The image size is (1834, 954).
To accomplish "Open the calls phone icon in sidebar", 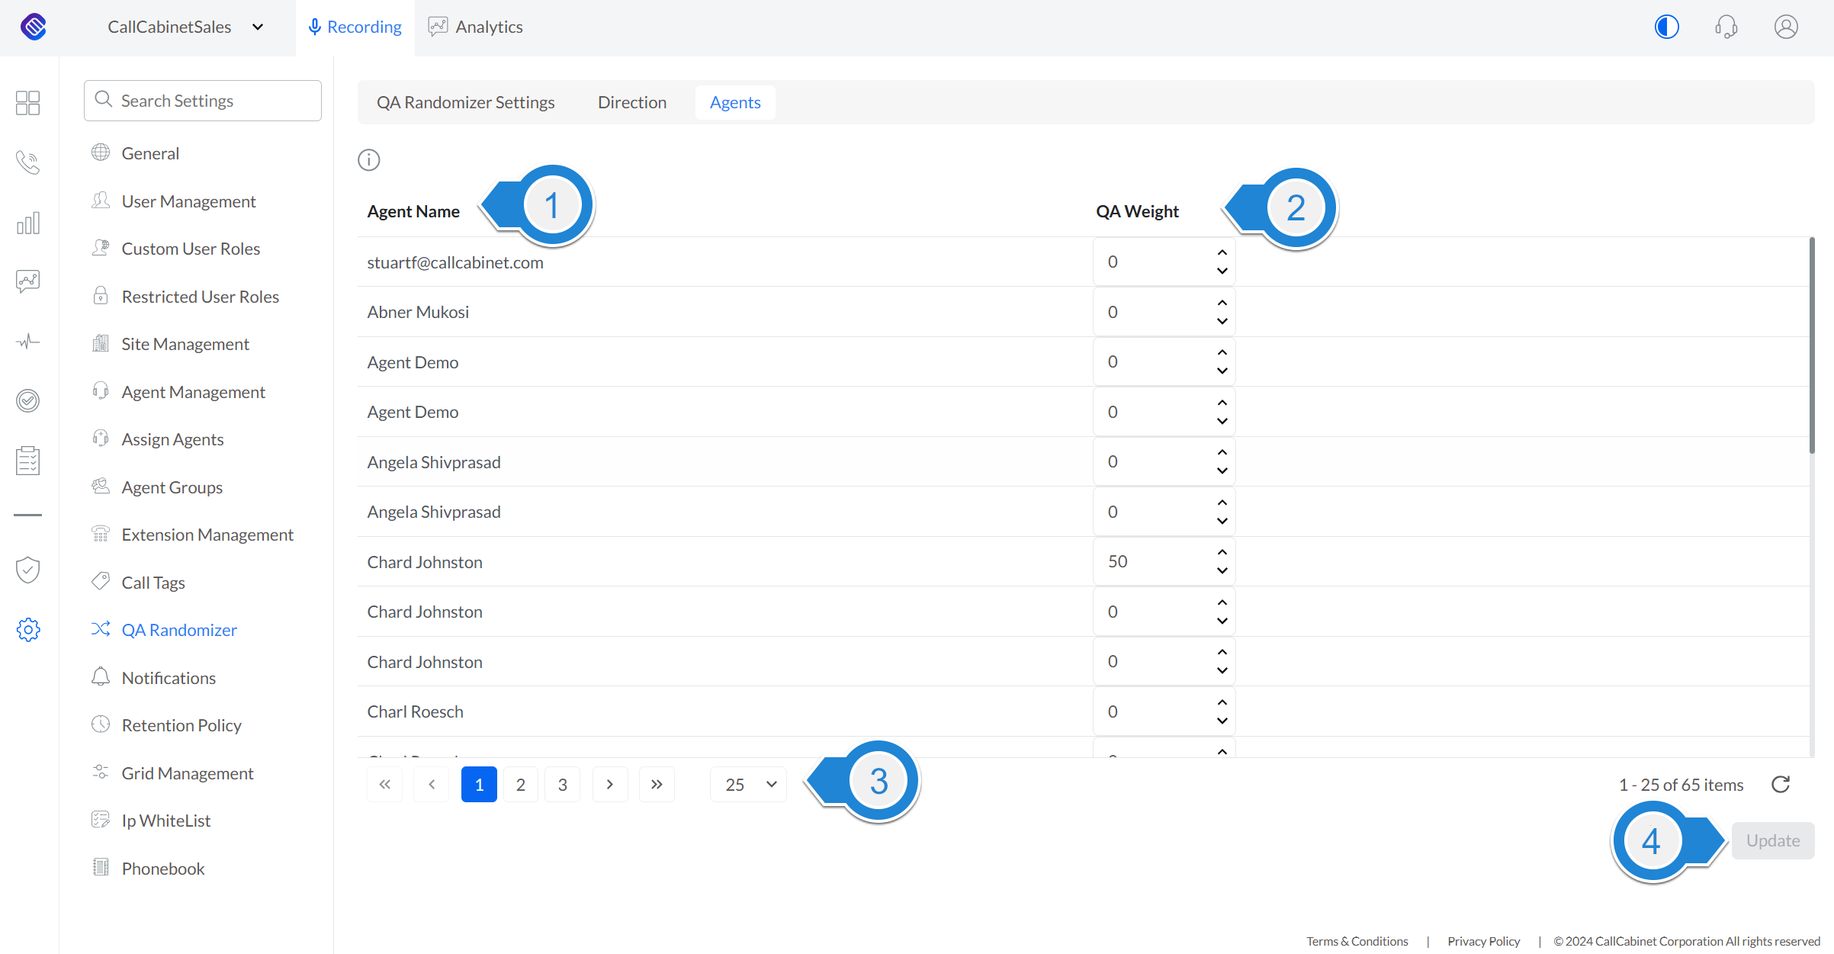I will click(x=28, y=162).
